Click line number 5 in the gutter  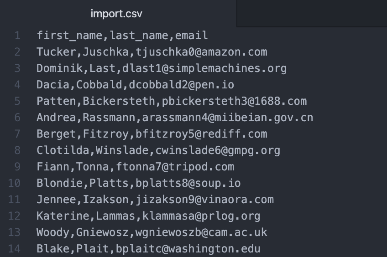[x=17, y=101]
